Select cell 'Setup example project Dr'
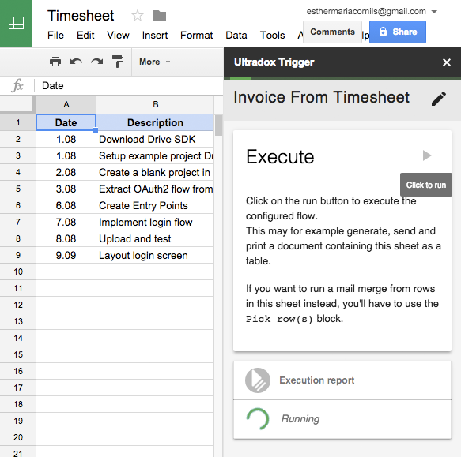 tap(155, 155)
